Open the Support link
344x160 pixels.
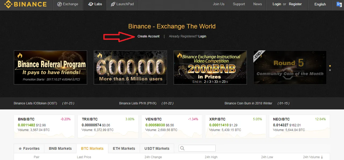coord(239,4)
